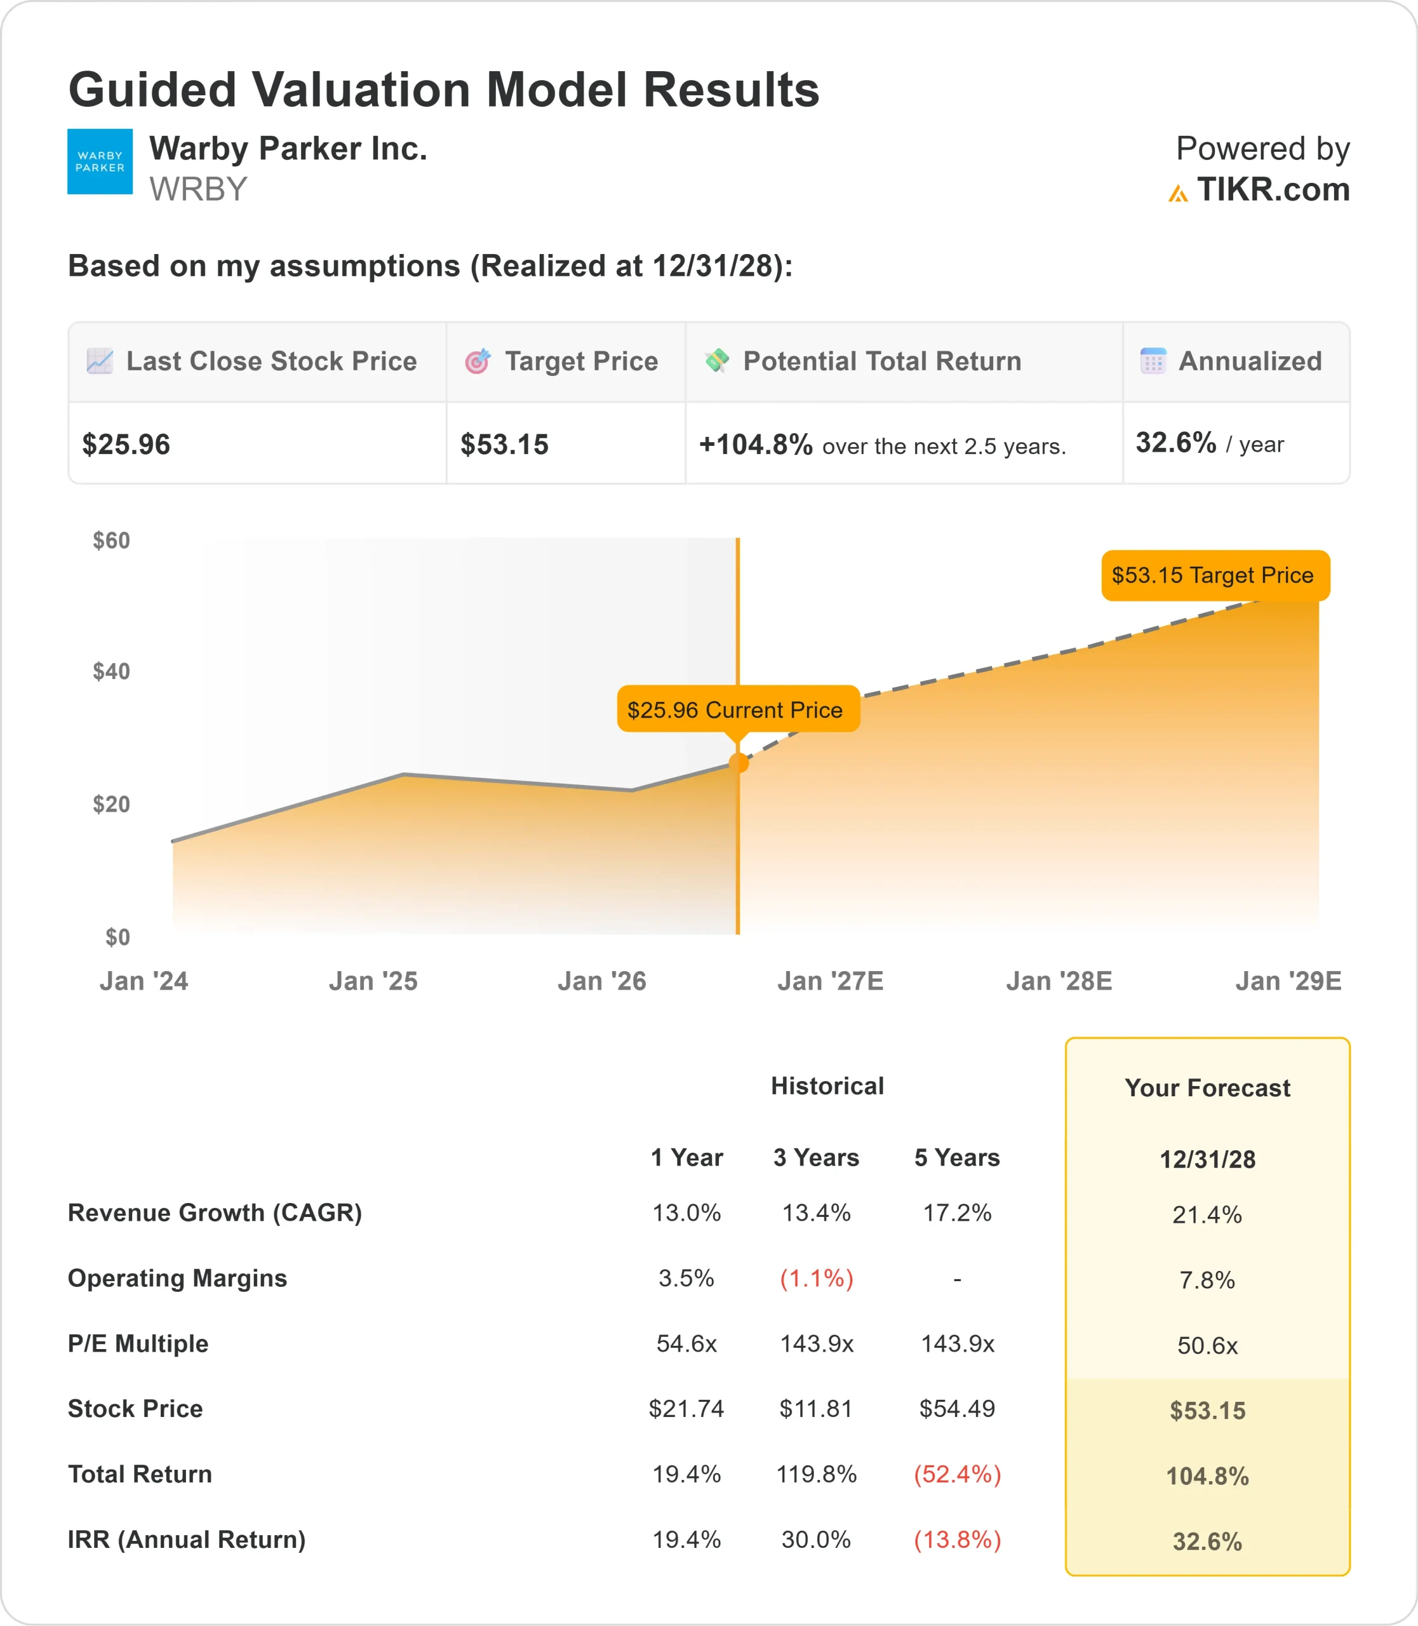Click the 7.8% forecast operating margin

(x=1208, y=1280)
